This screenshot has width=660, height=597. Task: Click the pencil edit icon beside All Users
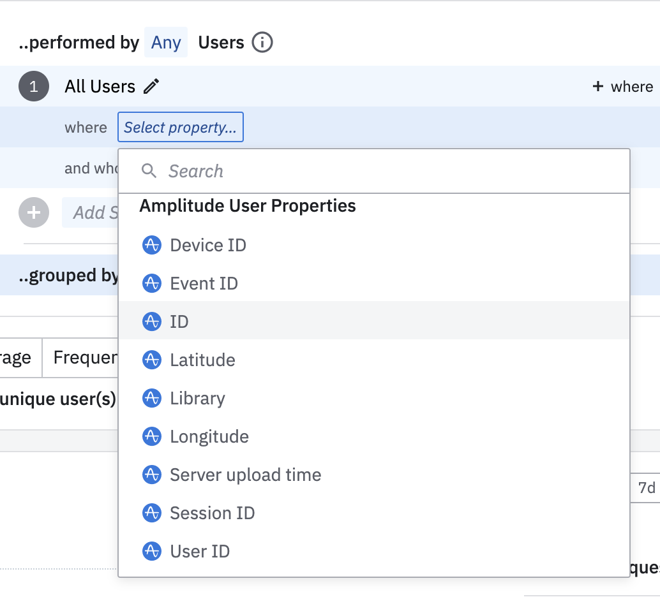pyautogui.click(x=151, y=87)
